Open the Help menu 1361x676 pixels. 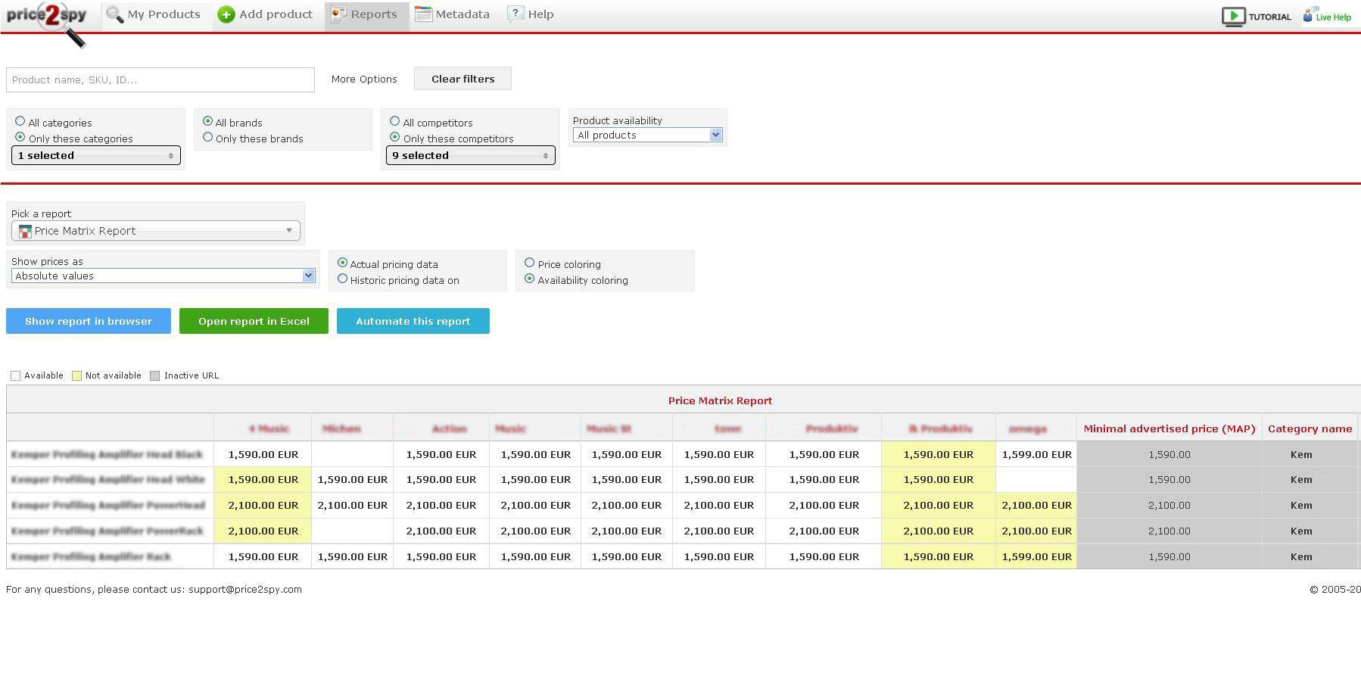click(x=531, y=15)
